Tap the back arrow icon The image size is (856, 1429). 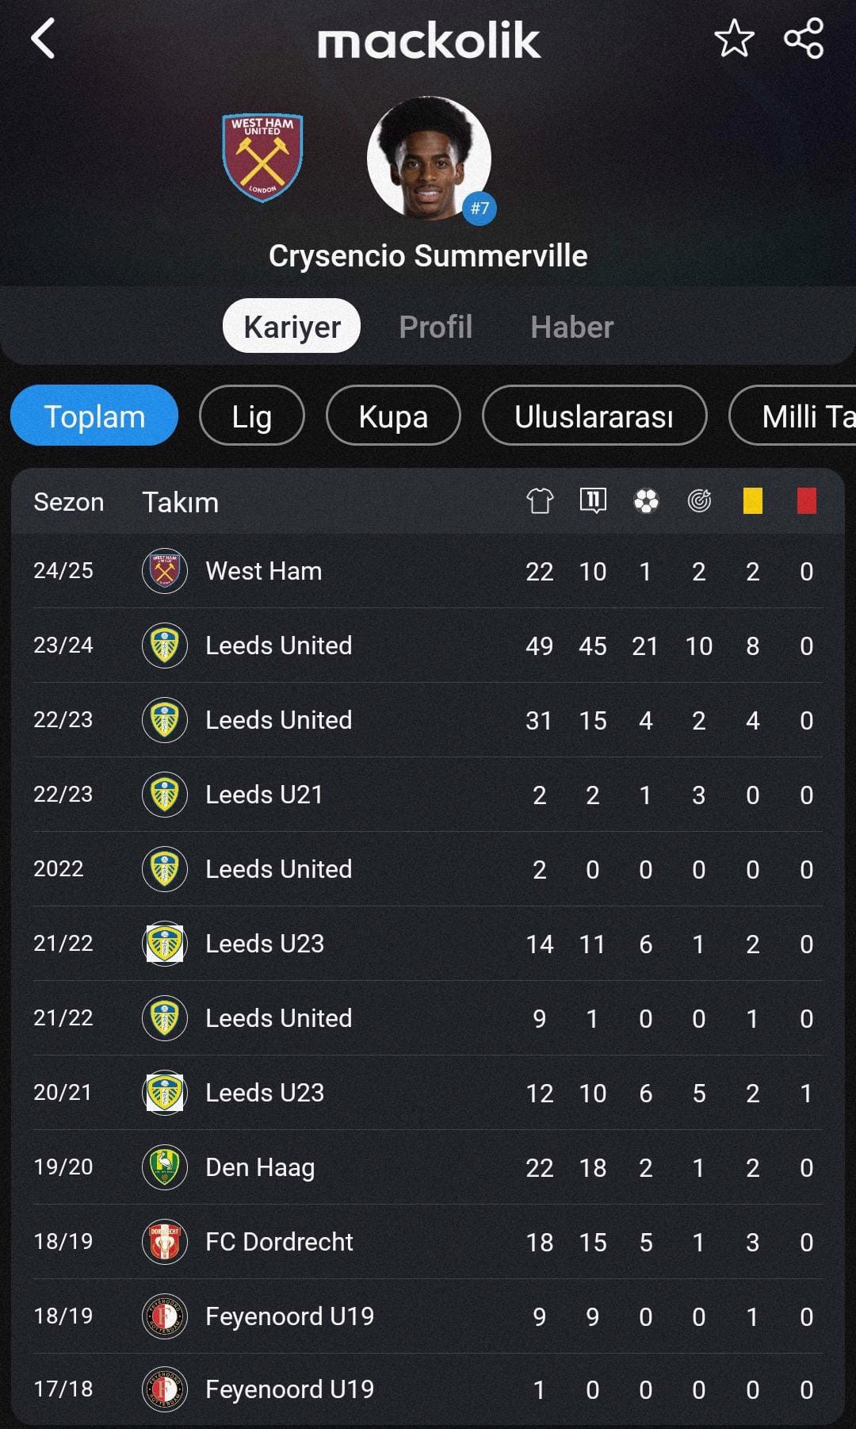click(x=43, y=39)
